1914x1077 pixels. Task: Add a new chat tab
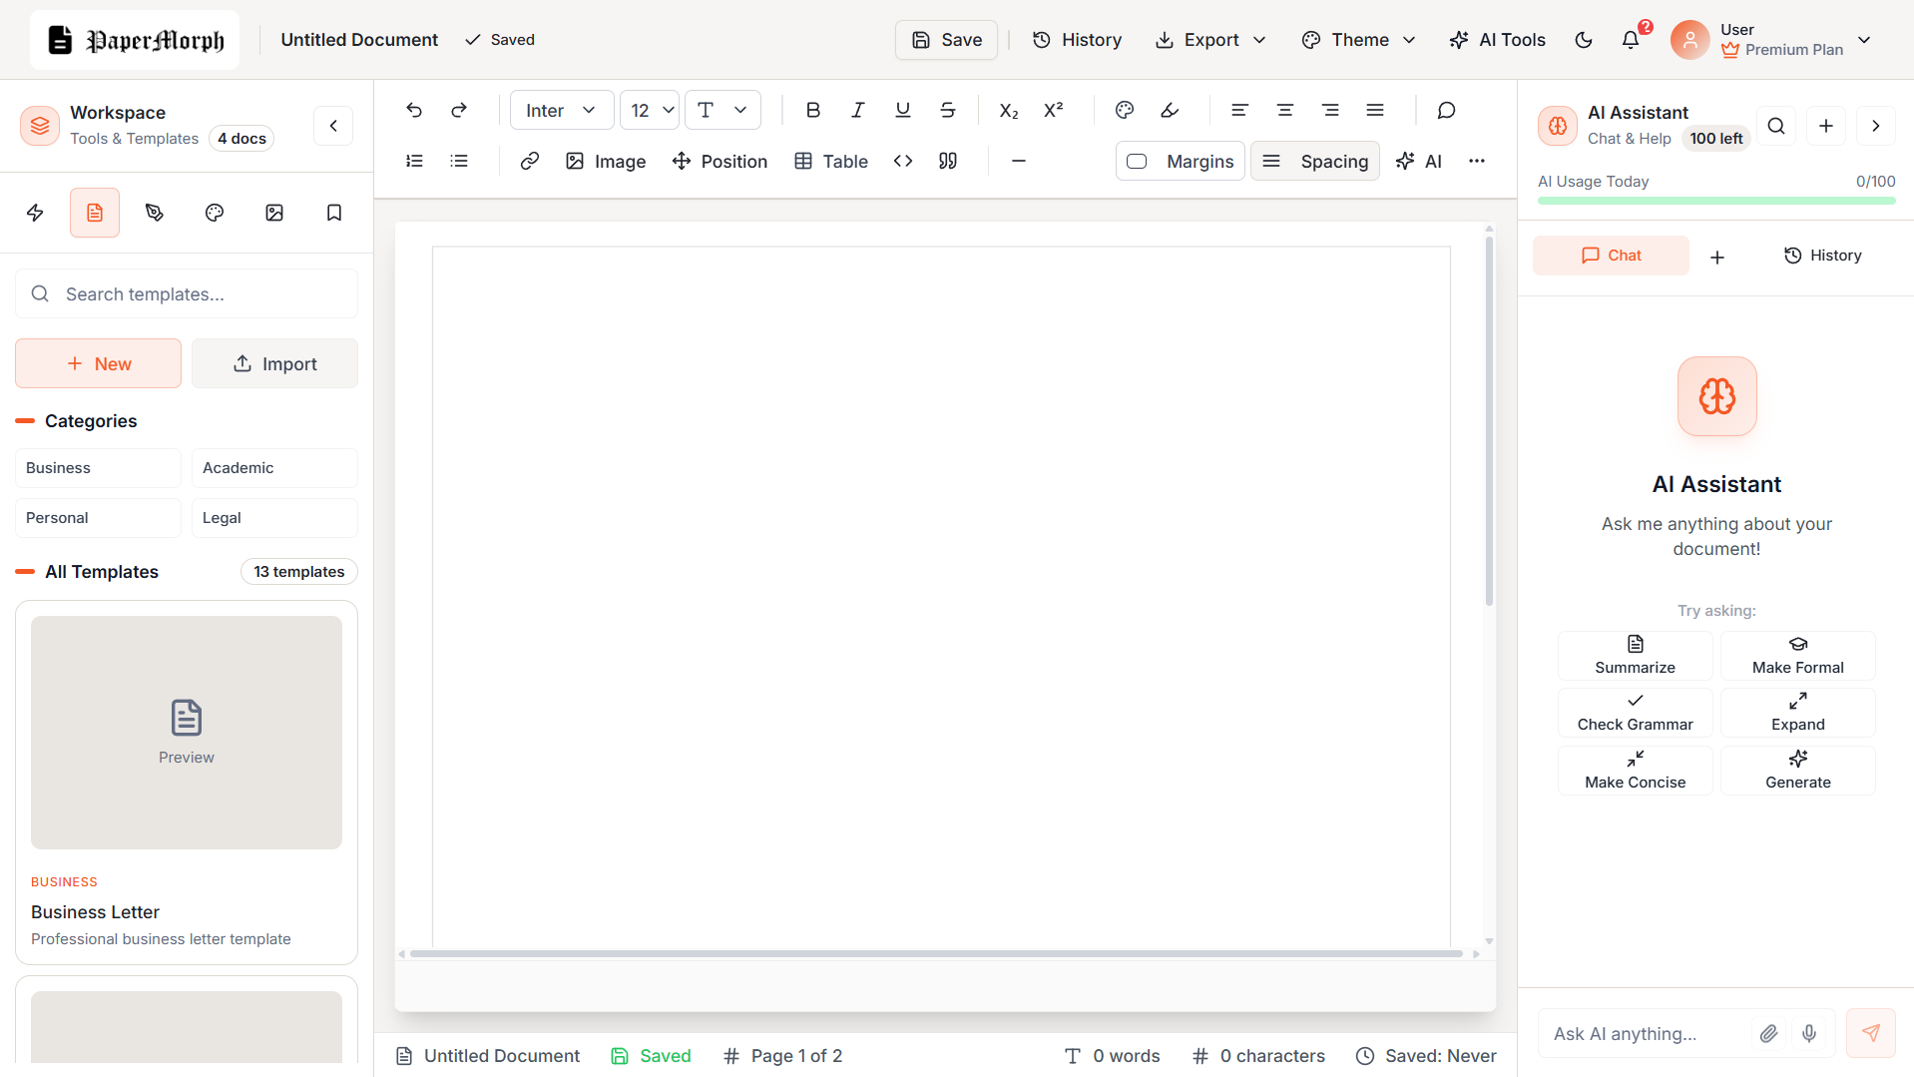click(x=1717, y=257)
